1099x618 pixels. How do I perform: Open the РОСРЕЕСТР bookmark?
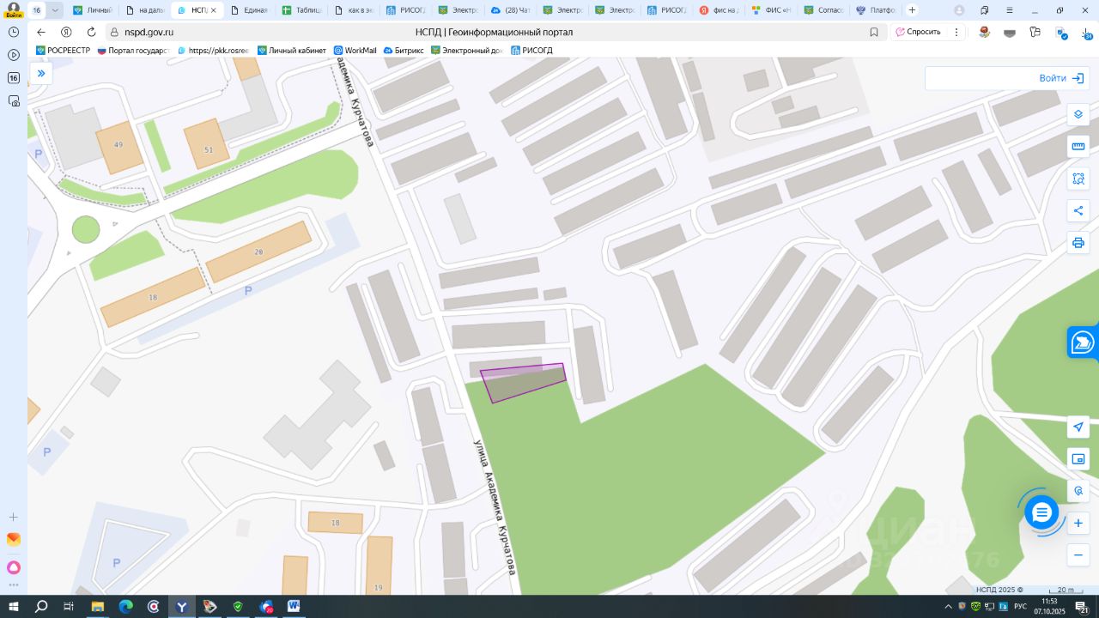click(x=63, y=51)
